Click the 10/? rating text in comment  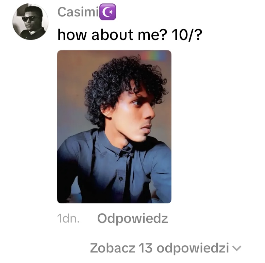pyautogui.click(x=187, y=35)
